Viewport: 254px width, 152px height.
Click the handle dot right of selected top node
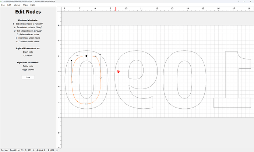point(96,56)
